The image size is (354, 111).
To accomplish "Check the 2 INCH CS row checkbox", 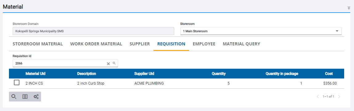I will [x=17, y=83].
